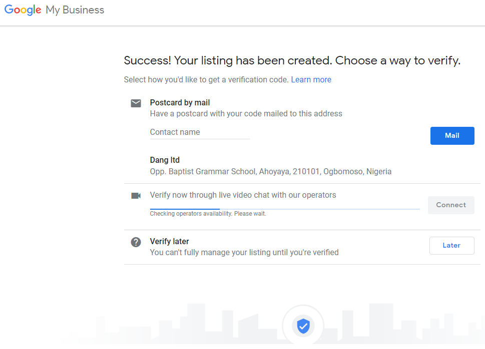Click the question mark icon beside Verify later

click(x=136, y=242)
